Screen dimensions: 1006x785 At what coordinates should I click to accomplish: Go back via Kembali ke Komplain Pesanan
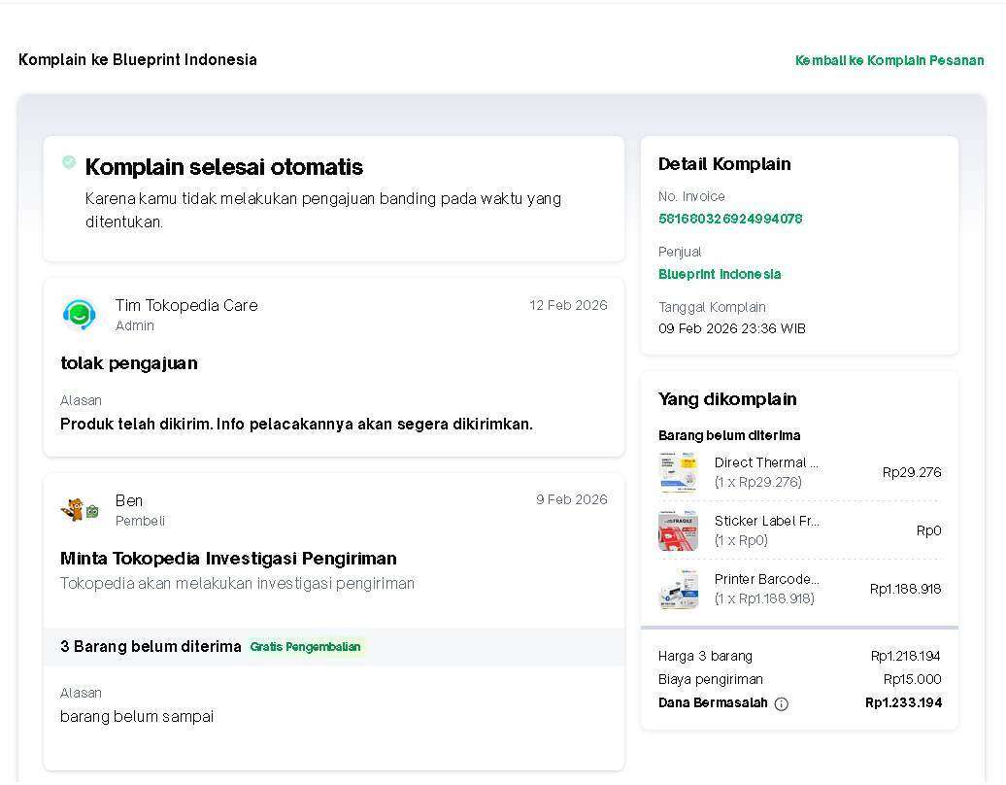(889, 60)
